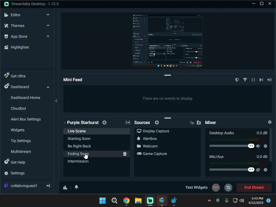Open Google Chrome from taskbar
The image size is (276, 207).
click(x=126, y=201)
